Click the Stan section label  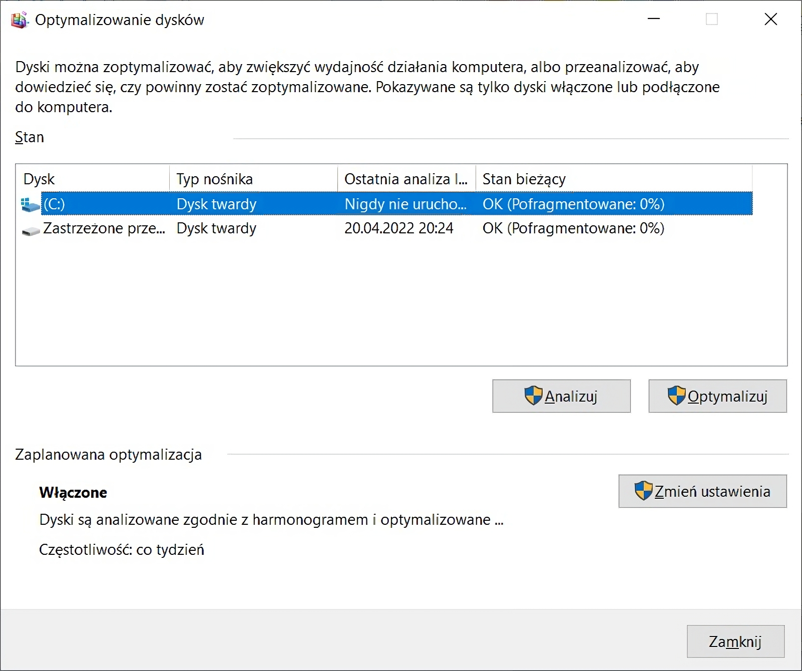(29, 137)
